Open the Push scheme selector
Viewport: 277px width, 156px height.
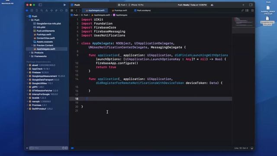point(122,5)
